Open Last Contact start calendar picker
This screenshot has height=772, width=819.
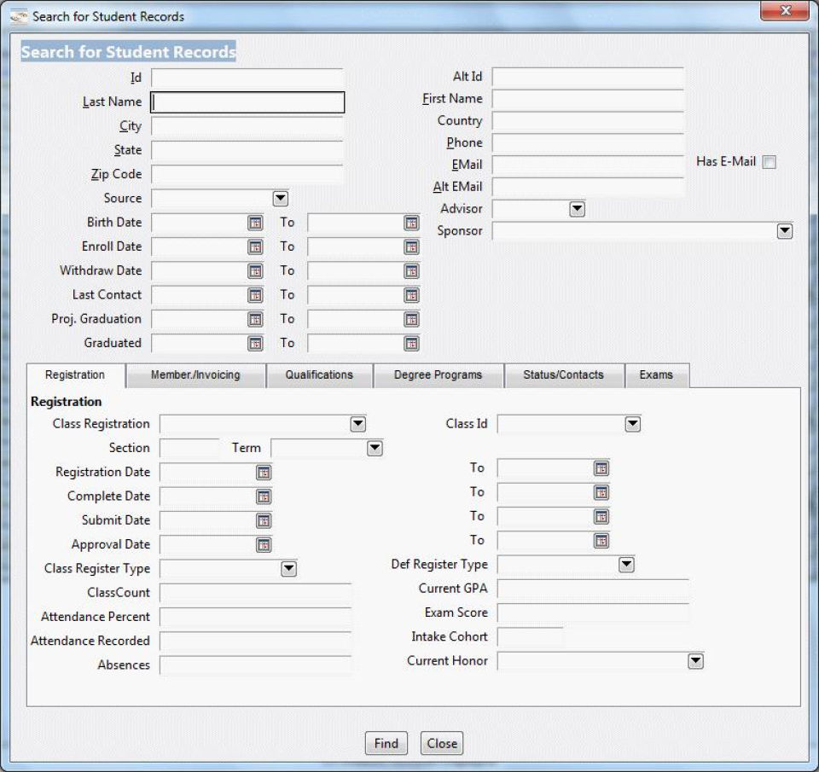click(x=255, y=295)
